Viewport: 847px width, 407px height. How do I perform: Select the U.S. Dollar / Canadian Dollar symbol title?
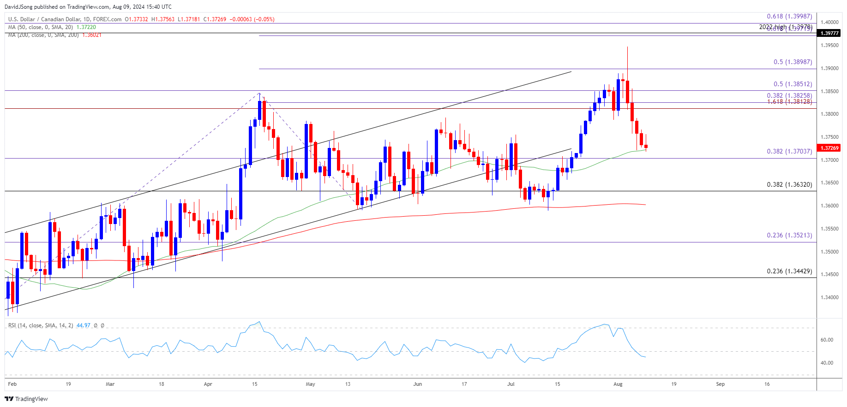[x=65, y=19]
